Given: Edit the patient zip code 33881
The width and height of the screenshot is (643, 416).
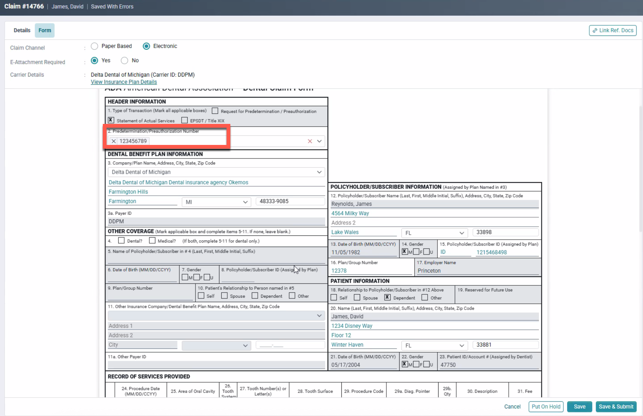Looking at the screenshot, I should click(x=505, y=345).
